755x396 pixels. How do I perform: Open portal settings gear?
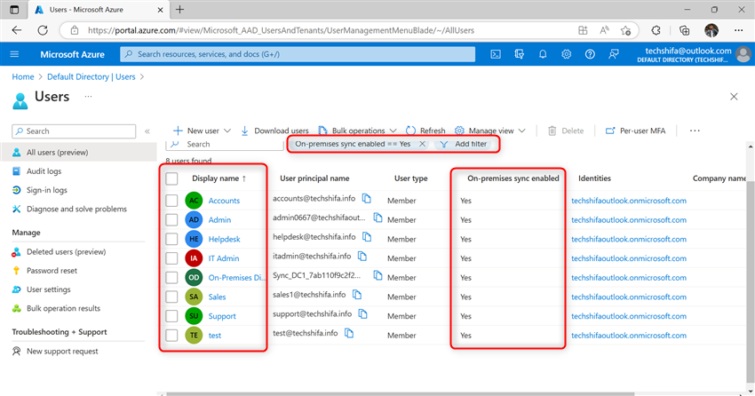click(x=567, y=54)
